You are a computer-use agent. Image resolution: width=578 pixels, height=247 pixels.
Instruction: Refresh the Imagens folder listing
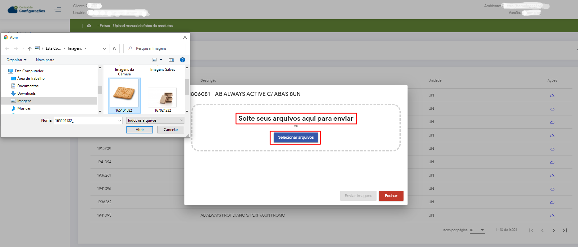(x=115, y=48)
